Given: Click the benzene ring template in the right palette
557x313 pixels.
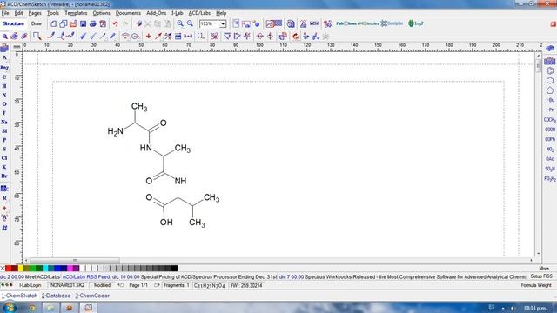Looking at the screenshot, I should coord(550,70).
